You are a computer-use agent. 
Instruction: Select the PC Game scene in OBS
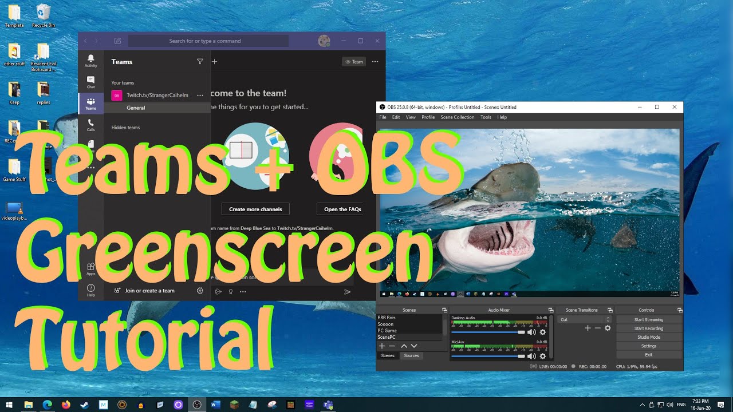410,331
